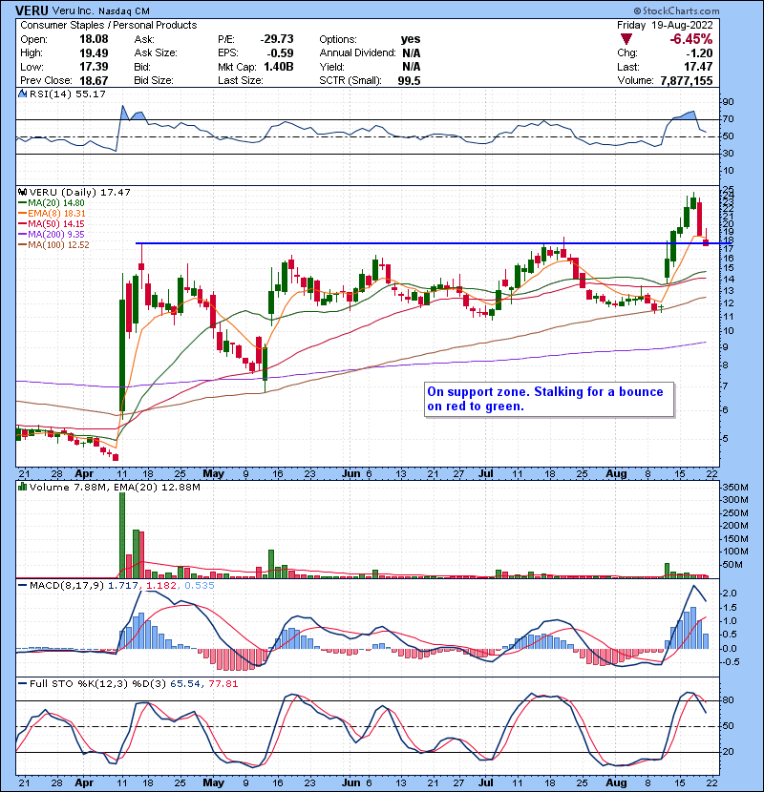
Task: Click the SCTR (Small) 99.5 value
Action: tap(409, 80)
